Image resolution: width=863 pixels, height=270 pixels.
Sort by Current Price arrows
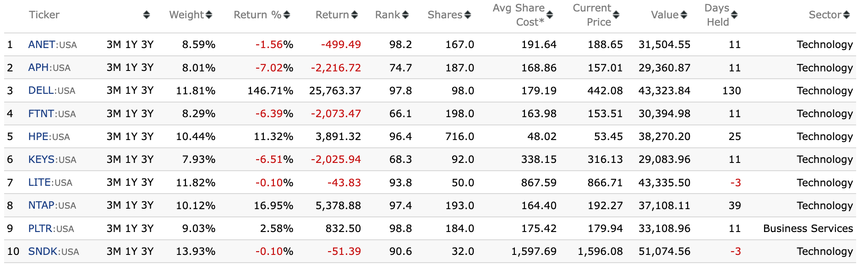(616, 15)
